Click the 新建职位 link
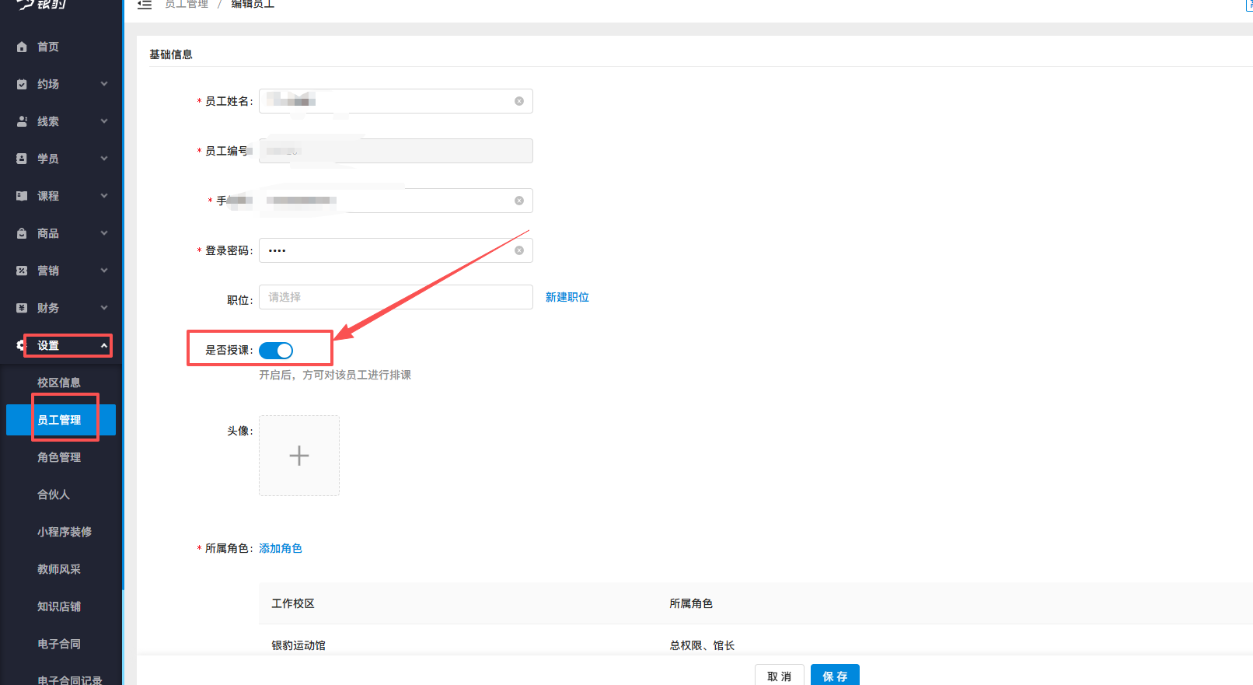 click(x=567, y=298)
